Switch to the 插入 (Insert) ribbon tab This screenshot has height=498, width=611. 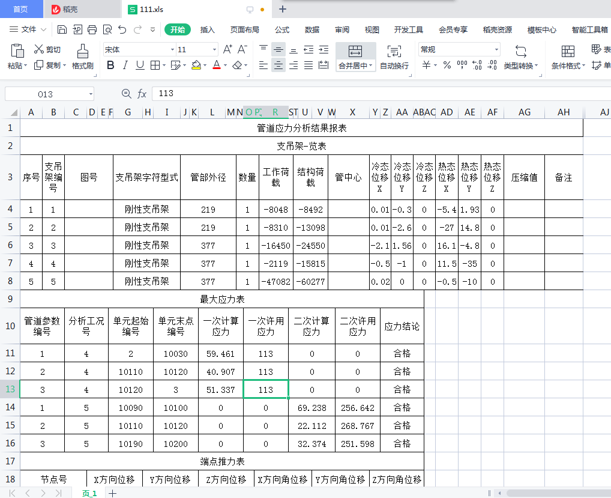(x=207, y=29)
